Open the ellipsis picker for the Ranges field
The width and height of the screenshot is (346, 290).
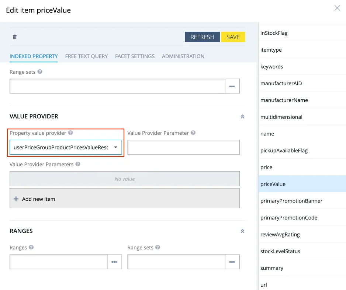click(114, 262)
